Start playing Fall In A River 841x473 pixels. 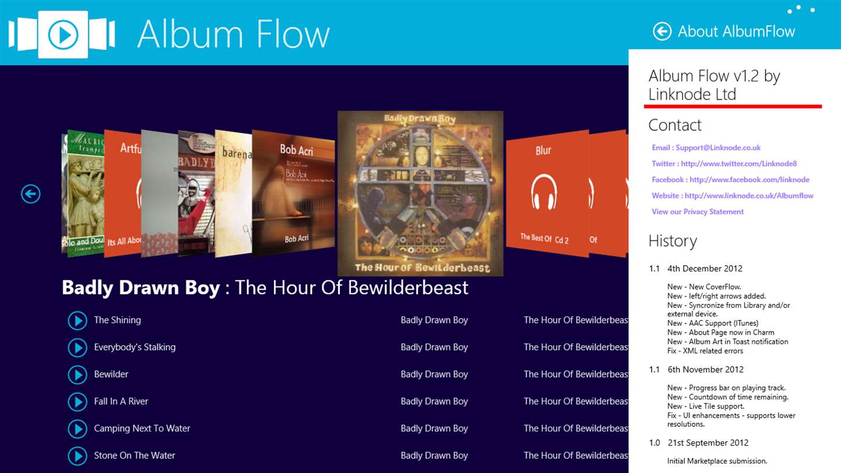[x=77, y=402]
